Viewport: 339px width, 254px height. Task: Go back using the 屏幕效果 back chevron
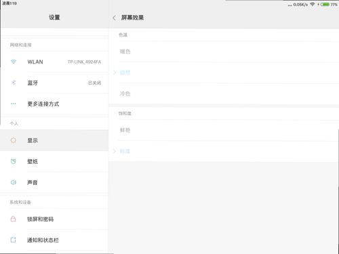tap(114, 18)
